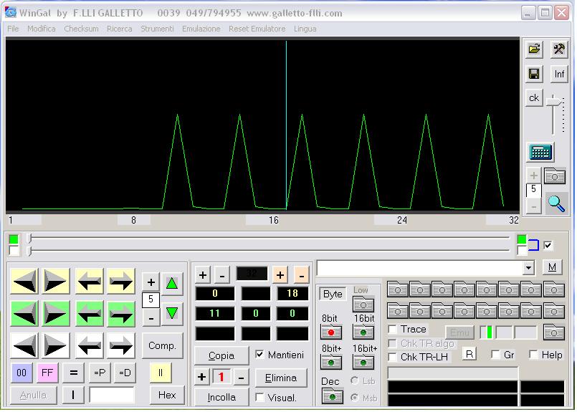Open the Strumenti menu
The image size is (577, 412).
pos(157,29)
